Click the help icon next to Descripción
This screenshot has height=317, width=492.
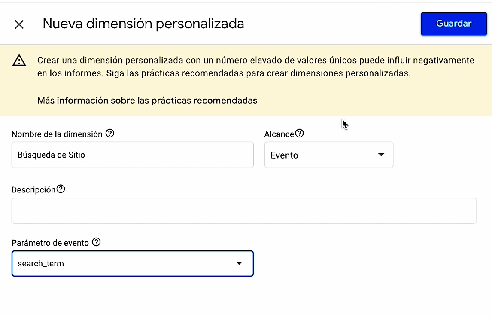coord(61,189)
